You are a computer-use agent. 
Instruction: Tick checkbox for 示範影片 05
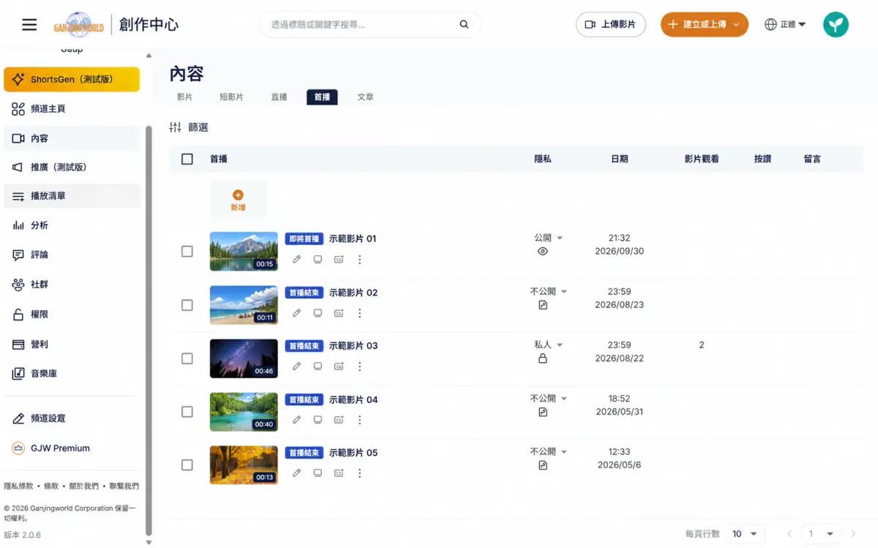187,465
